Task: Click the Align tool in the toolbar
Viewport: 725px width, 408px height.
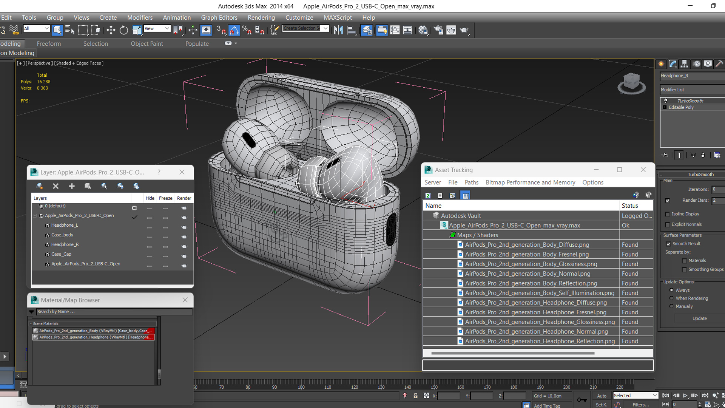Action: 351,30
